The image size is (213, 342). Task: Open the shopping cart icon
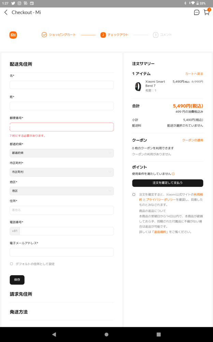coord(207,12)
